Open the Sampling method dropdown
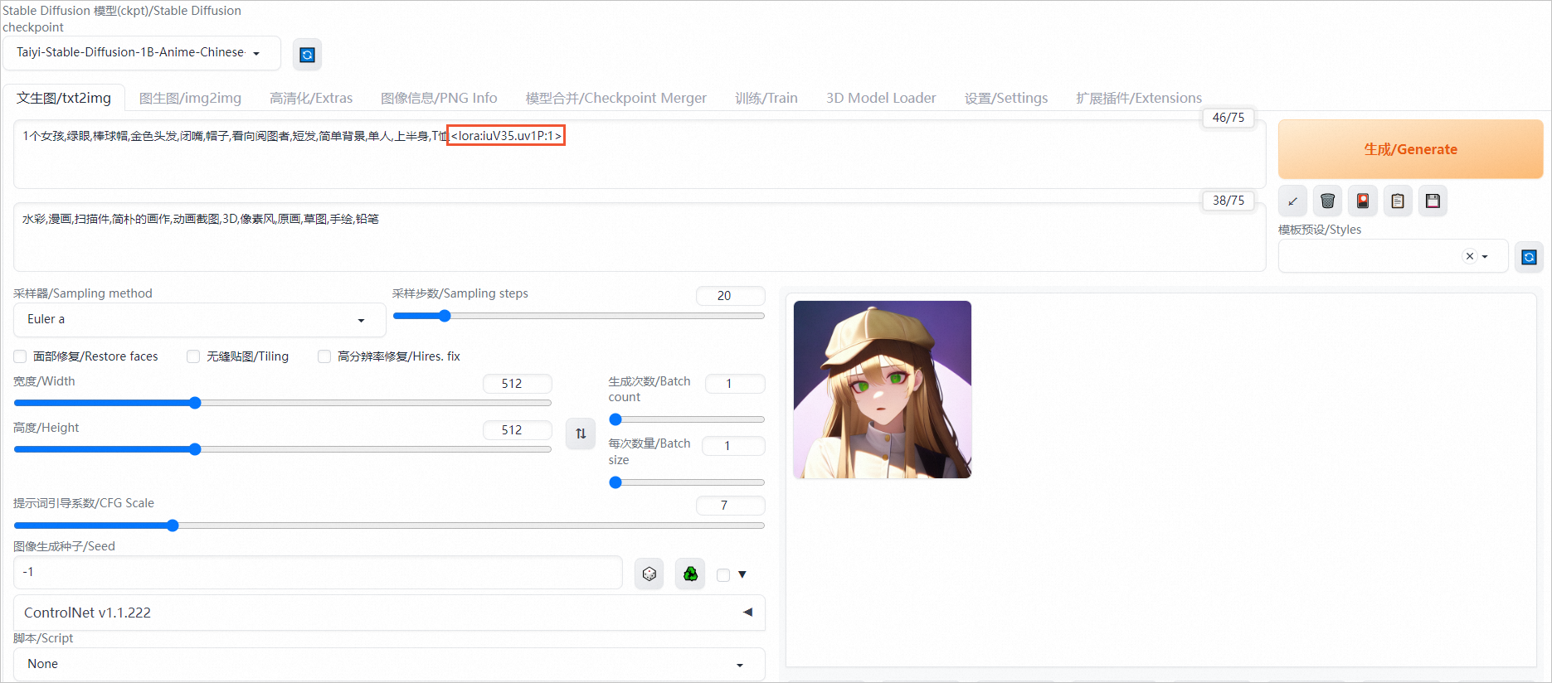Image resolution: width=1552 pixels, height=683 pixels. point(199,319)
